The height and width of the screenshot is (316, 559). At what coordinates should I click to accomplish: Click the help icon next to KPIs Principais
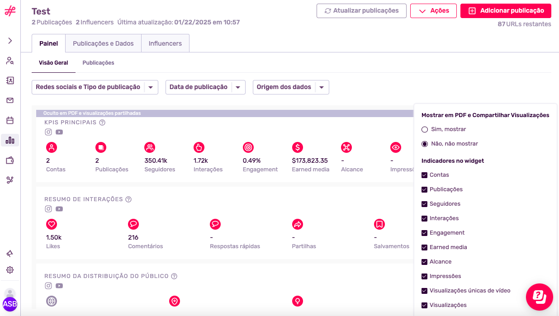(x=102, y=123)
